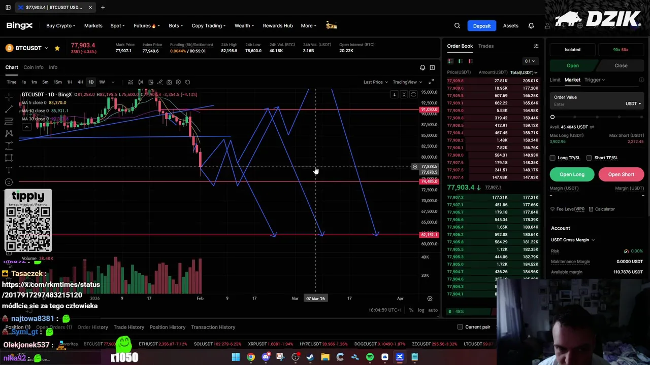This screenshot has height=365, width=650.
Task: Switch to Trades tab
Action: click(x=485, y=46)
